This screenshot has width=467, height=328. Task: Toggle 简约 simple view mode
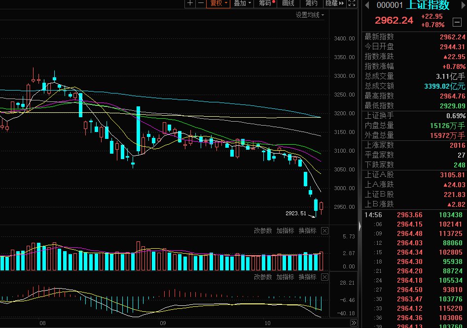pos(311,3)
